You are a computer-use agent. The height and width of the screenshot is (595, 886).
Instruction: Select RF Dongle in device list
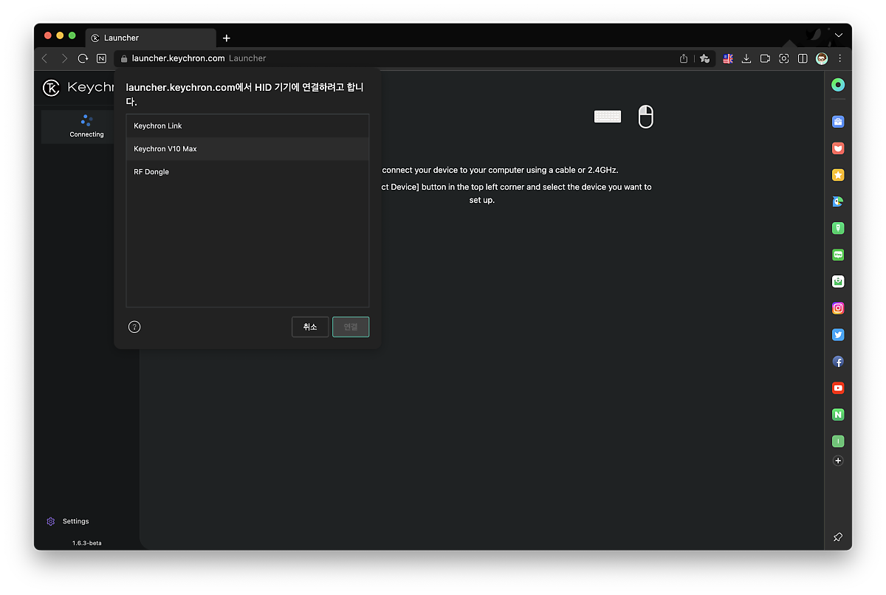click(x=247, y=172)
